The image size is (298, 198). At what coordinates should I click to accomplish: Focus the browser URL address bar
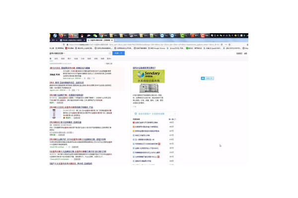pos(145,45)
